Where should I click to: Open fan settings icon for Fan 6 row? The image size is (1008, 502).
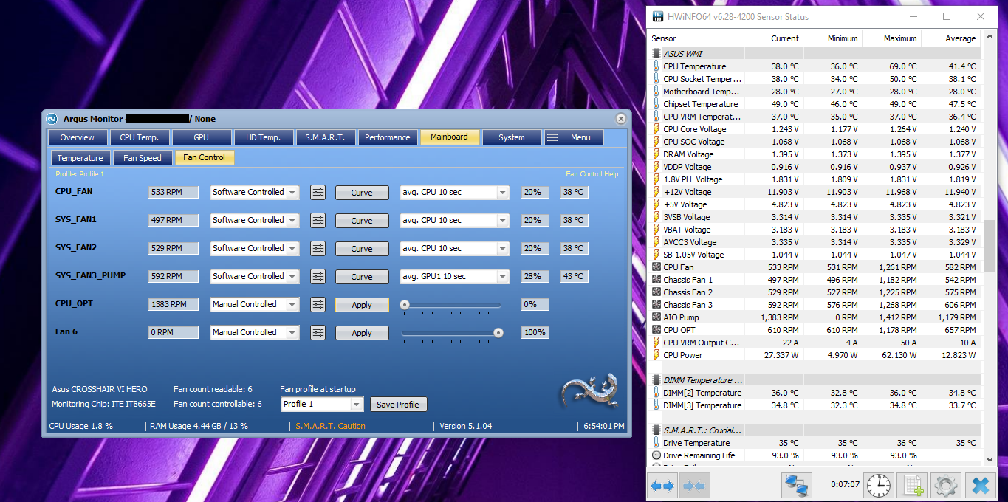(318, 333)
